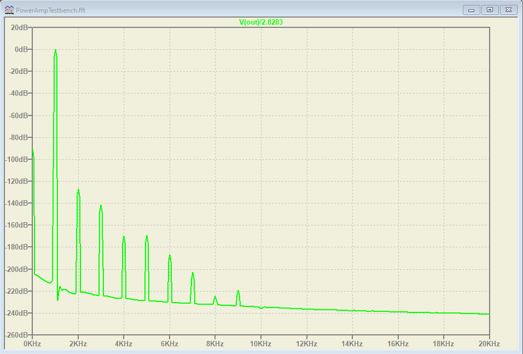Viewport: 523px width, 354px height.
Task: Close the PowerAmpTestbench.fft window
Action: tap(508, 10)
